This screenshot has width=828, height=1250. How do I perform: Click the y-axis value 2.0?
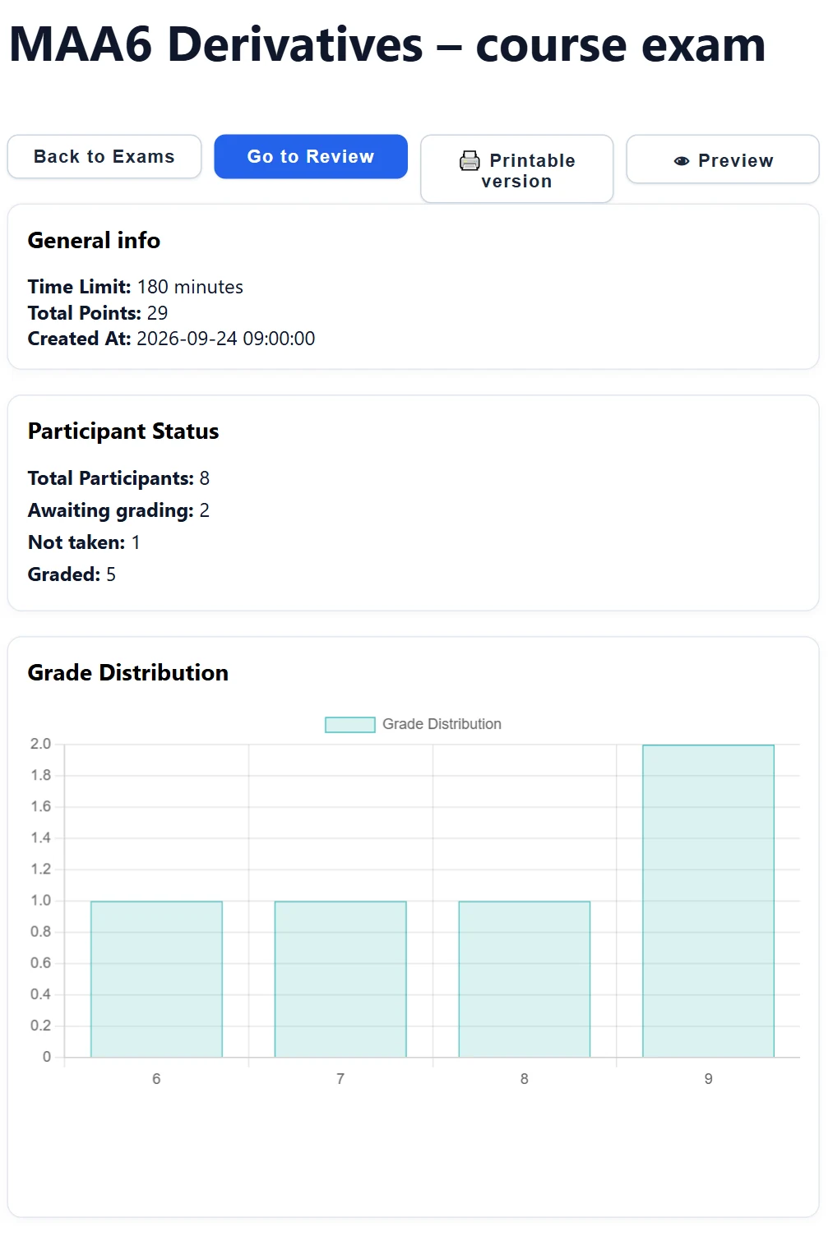click(x=41, y=744)
